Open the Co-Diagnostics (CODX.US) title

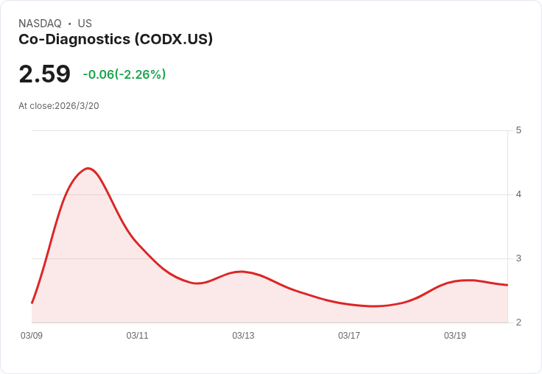click(116, 39)
